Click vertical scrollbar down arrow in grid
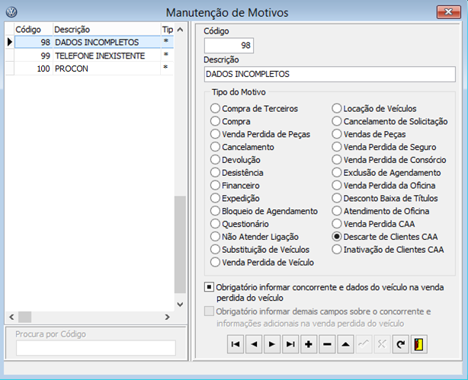468x380 pixels. (180, 305)
